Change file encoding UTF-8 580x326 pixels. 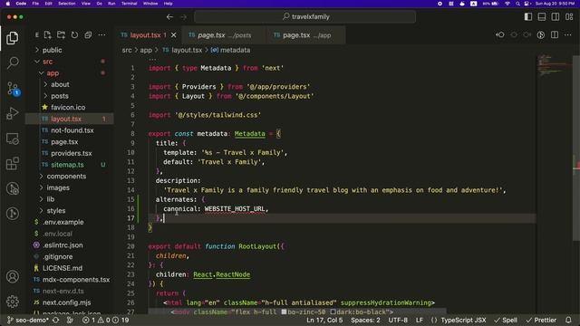click(398, 320)
